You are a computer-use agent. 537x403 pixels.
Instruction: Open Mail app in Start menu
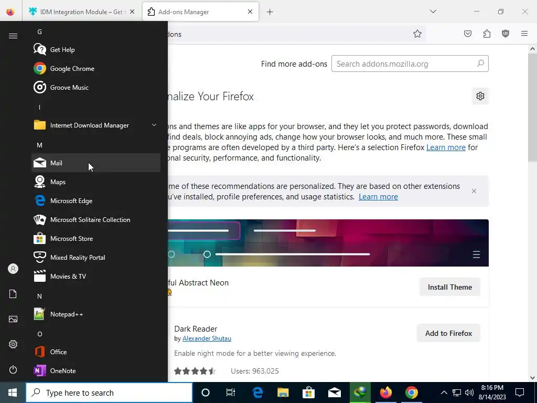click(96, 163)
